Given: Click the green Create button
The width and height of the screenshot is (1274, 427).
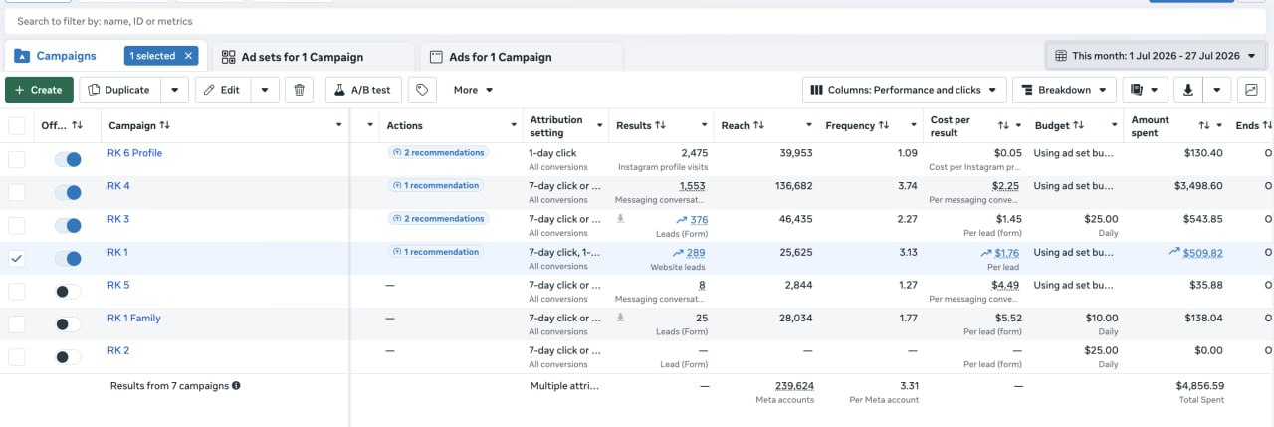Looking at the screenshot, I should click(x=39, y=90).
